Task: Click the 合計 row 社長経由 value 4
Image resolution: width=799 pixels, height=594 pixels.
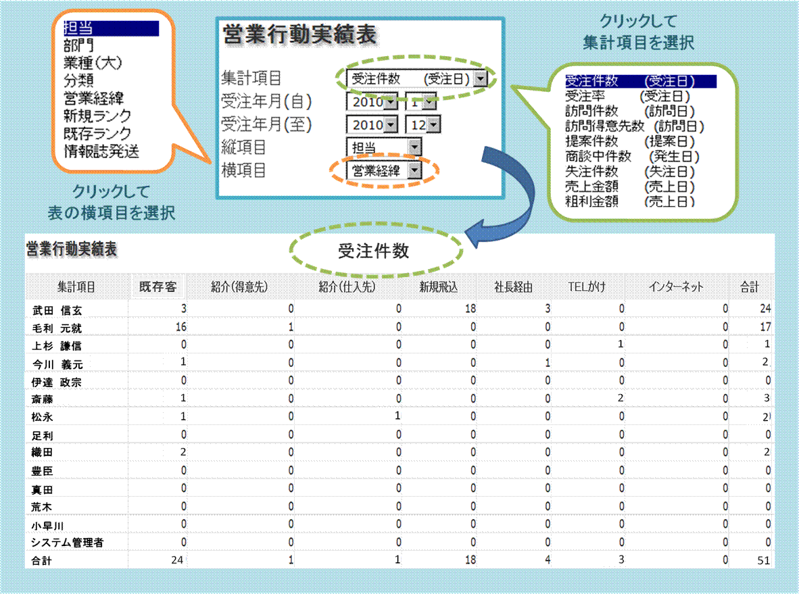Action: coord(548,560)
